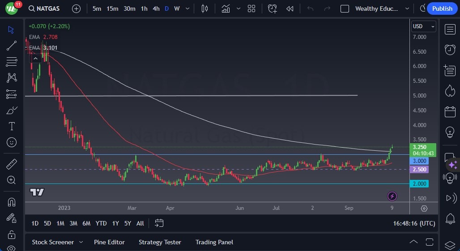Open the text annotation tool
Screen dimensions: 460x251
pos(12,126)
